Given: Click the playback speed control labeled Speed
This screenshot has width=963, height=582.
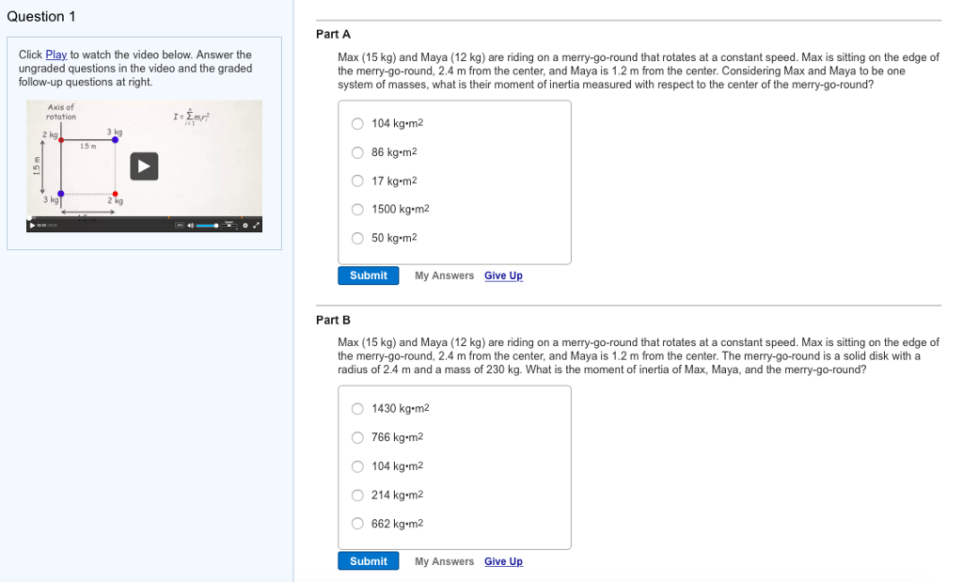Looking at the screenshot, I should tap(229, 226).
